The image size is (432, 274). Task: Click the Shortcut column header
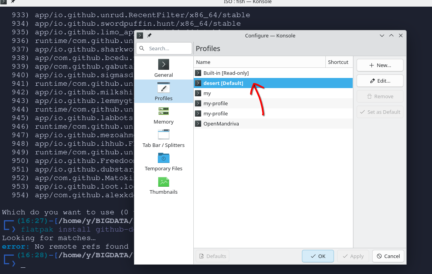click(x=339, y=62)
